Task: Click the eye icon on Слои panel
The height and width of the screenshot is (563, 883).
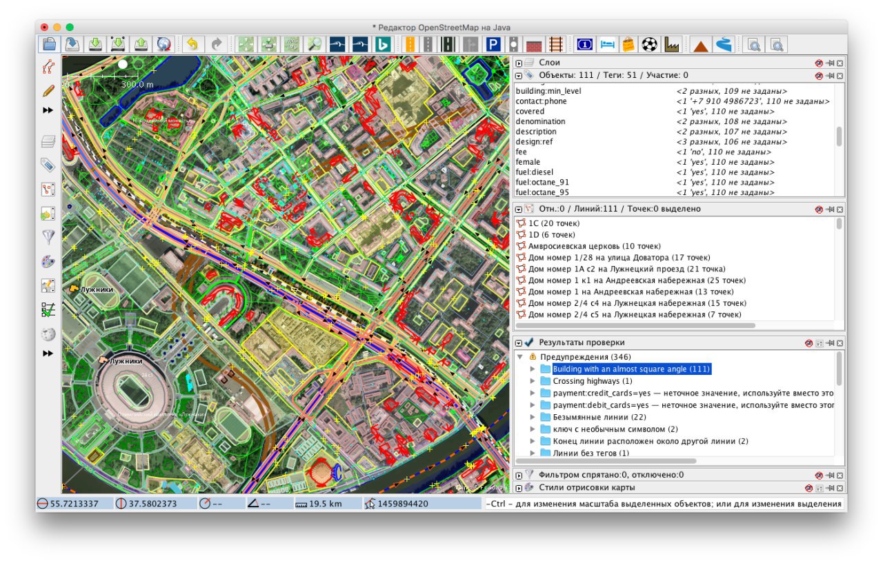Action: point(818,63)
